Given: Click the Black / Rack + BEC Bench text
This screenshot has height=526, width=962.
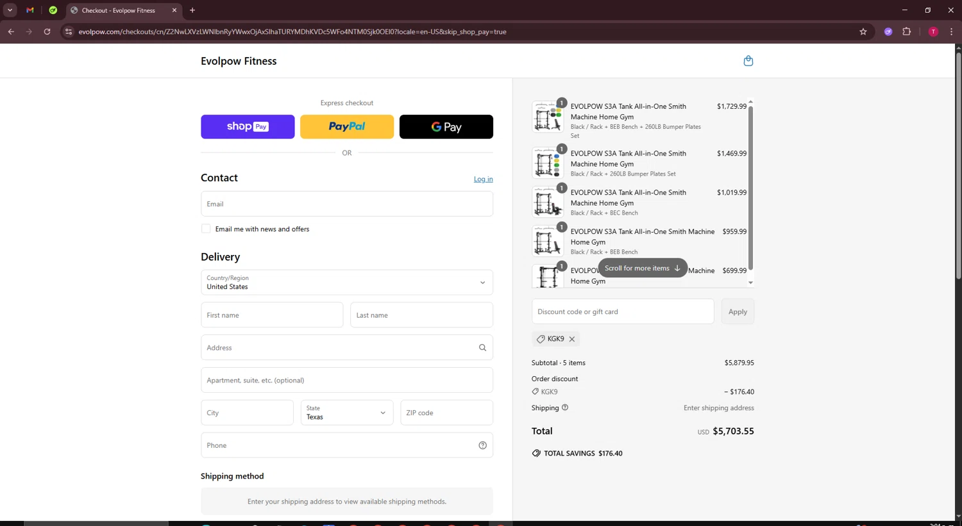Looking at the screenshot, I should pos(604,213).
